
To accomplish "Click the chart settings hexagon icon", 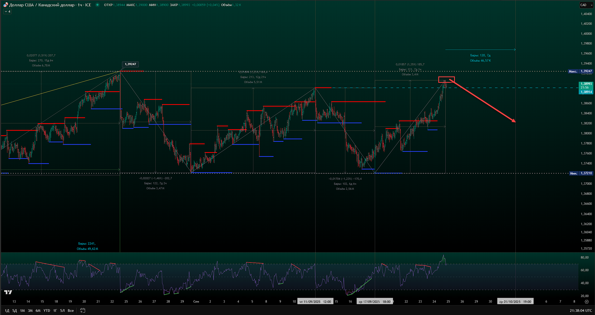I will pyautogui.click(x=587, y=302).
